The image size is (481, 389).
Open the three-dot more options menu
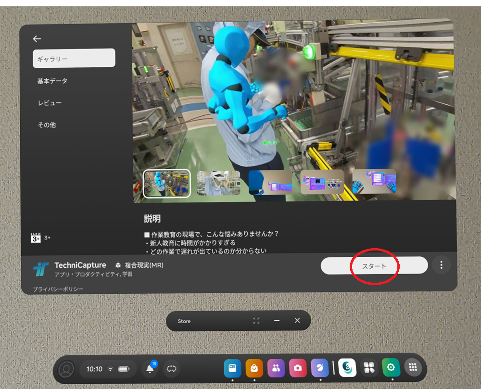(441, 264)
